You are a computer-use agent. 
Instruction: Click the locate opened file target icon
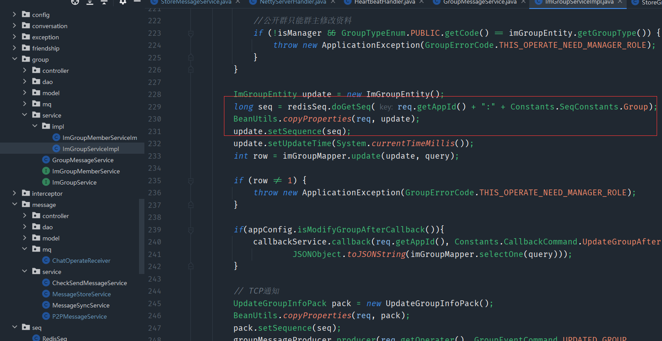point(75,2)
